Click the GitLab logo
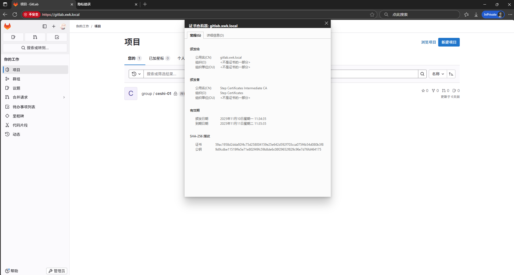Screen dimensions: 514x275 [7, 26]
